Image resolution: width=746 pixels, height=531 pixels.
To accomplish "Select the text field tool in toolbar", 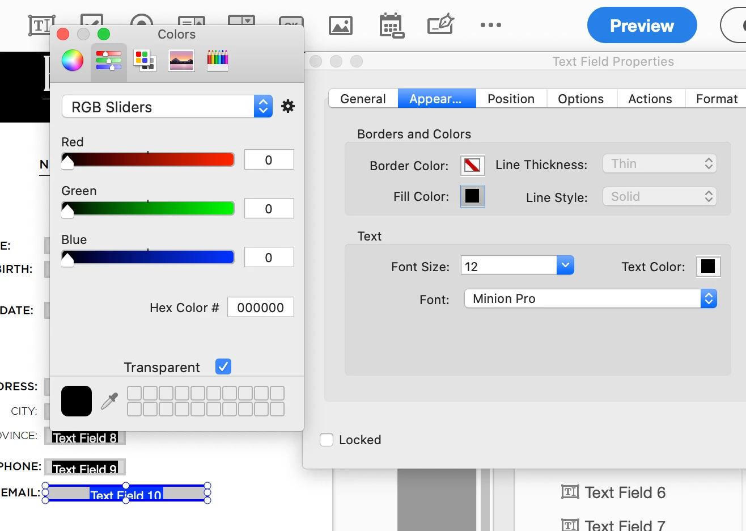I will [42, 26].
